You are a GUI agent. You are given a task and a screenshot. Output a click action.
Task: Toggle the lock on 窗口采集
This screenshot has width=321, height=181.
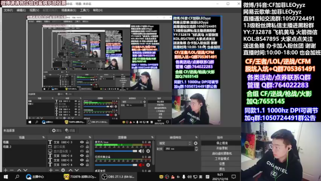pos(87,146)
